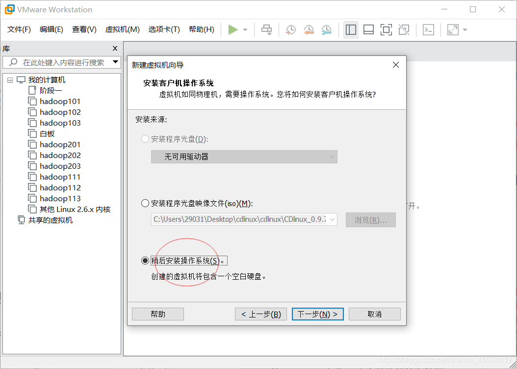Viewport: 517px width, 369px height.
Task: Select hadoop201 in the library
Action: coord(60,144)
